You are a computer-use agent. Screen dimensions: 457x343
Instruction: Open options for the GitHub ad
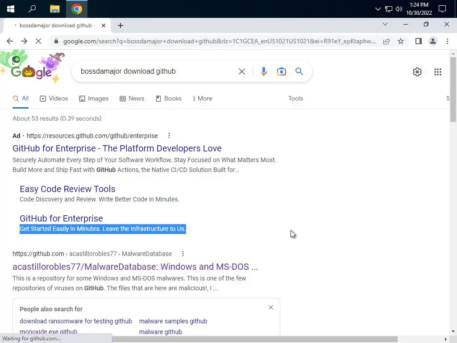pyautogui.click(x=169, y=136)
